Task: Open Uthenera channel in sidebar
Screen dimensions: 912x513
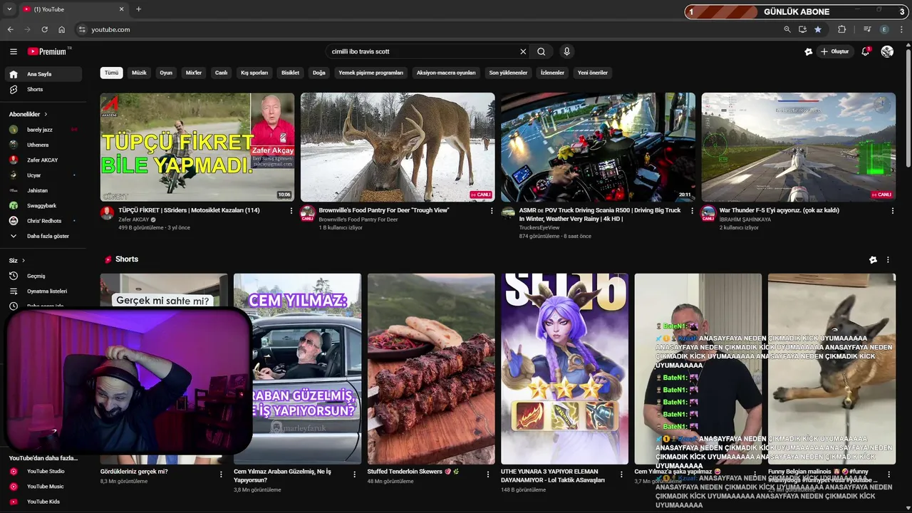Action: (43, 145)
